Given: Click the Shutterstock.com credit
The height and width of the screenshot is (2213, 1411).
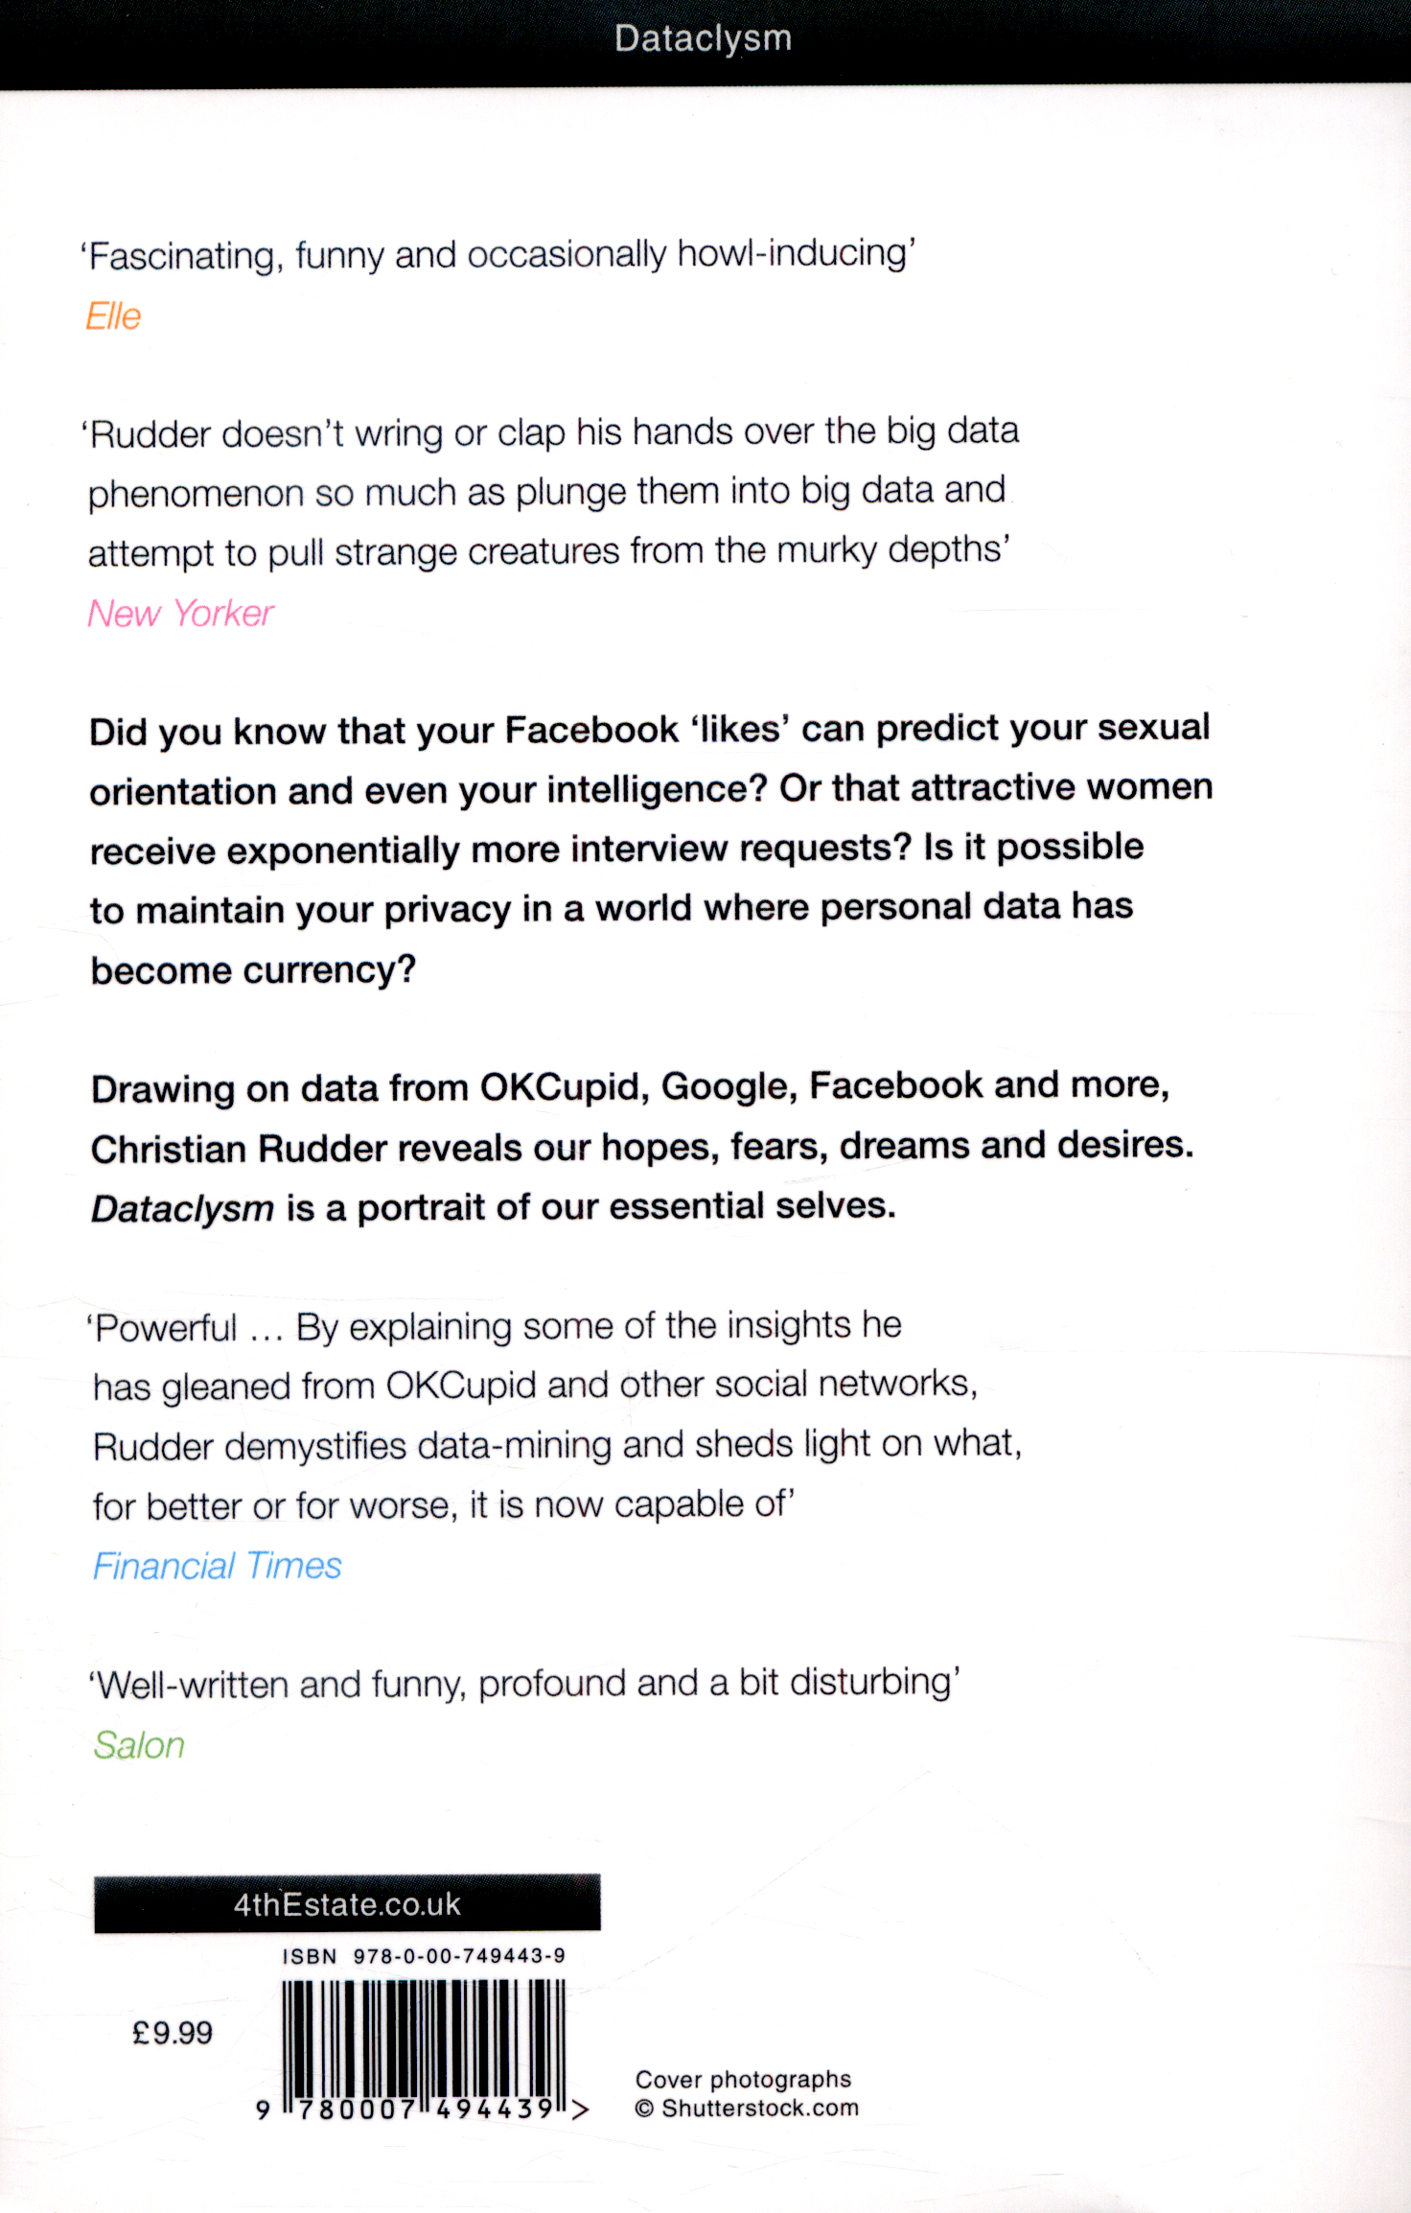Looking at the screenshot, I should point(759,2108).
